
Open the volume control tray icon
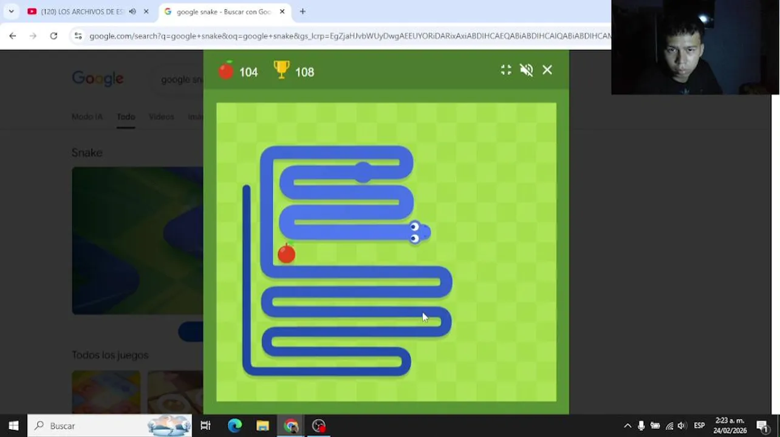click(x=682, y=425)
